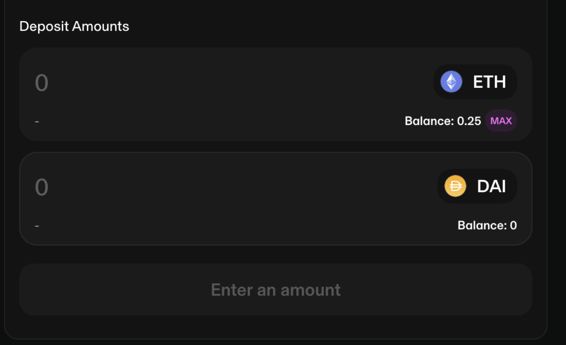Click the "Balance: 0.25" ETH text
Screen dimensions: 566x345
[x=442, y=121]
